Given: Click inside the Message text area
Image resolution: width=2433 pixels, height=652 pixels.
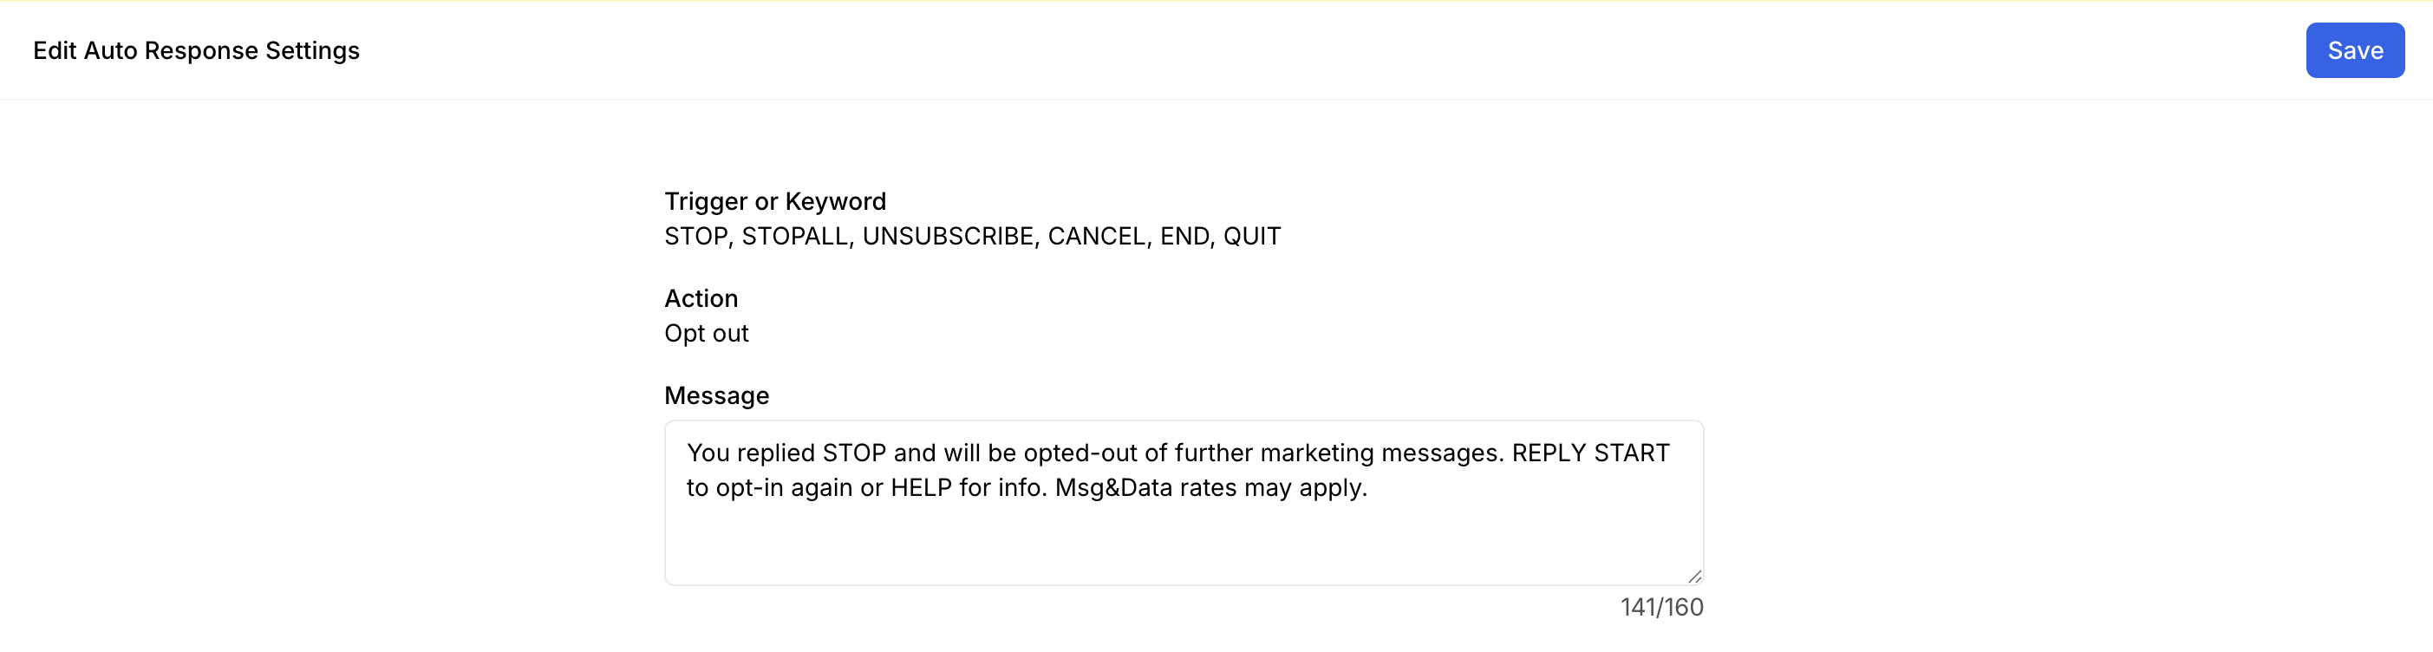Looking at the screenshot, I should 1183,538.
